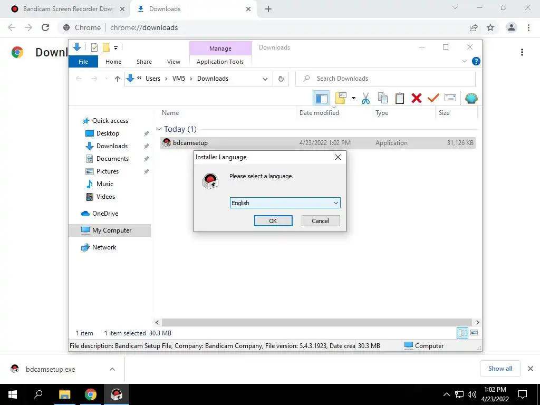Click Quick Access Toolbar new folder icon
The height and width of the screenshot is (405, 540).
pyautogui.click(x=107, y=47)
